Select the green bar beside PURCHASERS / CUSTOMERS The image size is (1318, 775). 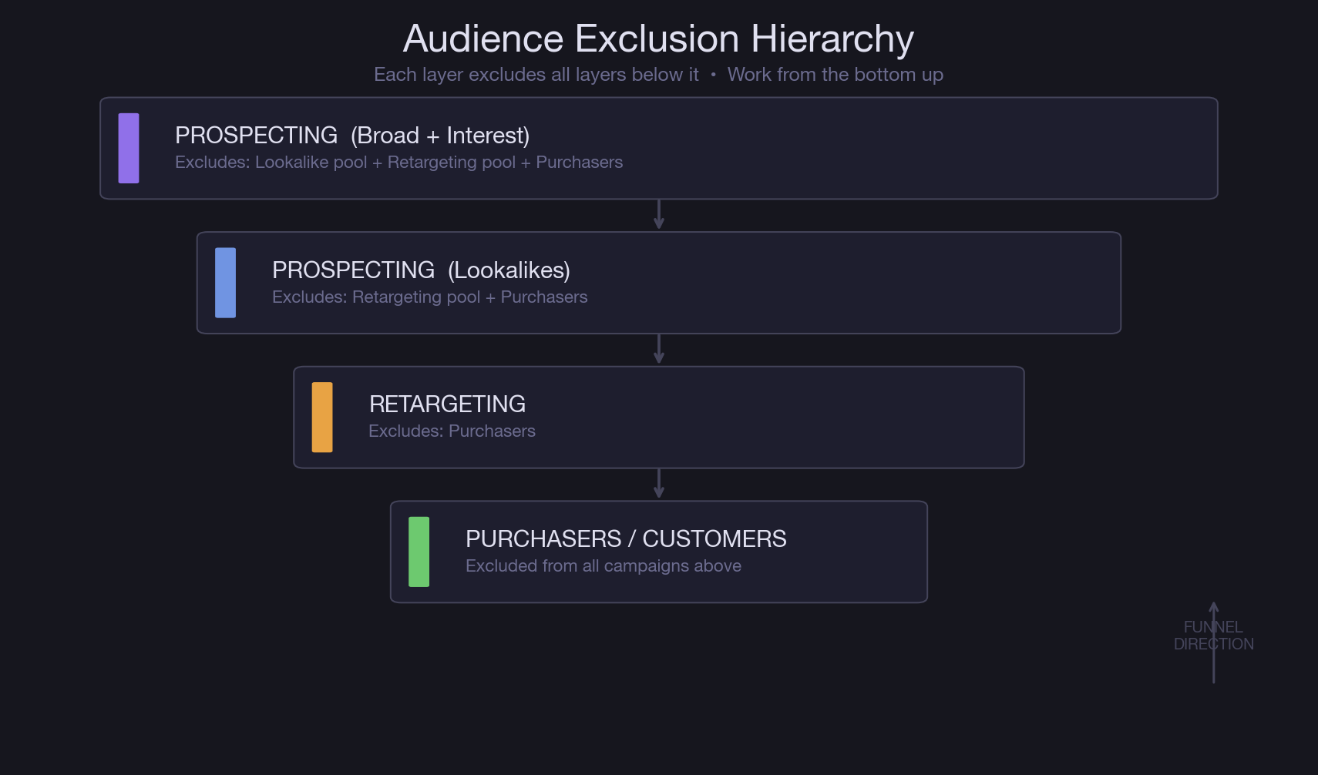tap(419, 552)
